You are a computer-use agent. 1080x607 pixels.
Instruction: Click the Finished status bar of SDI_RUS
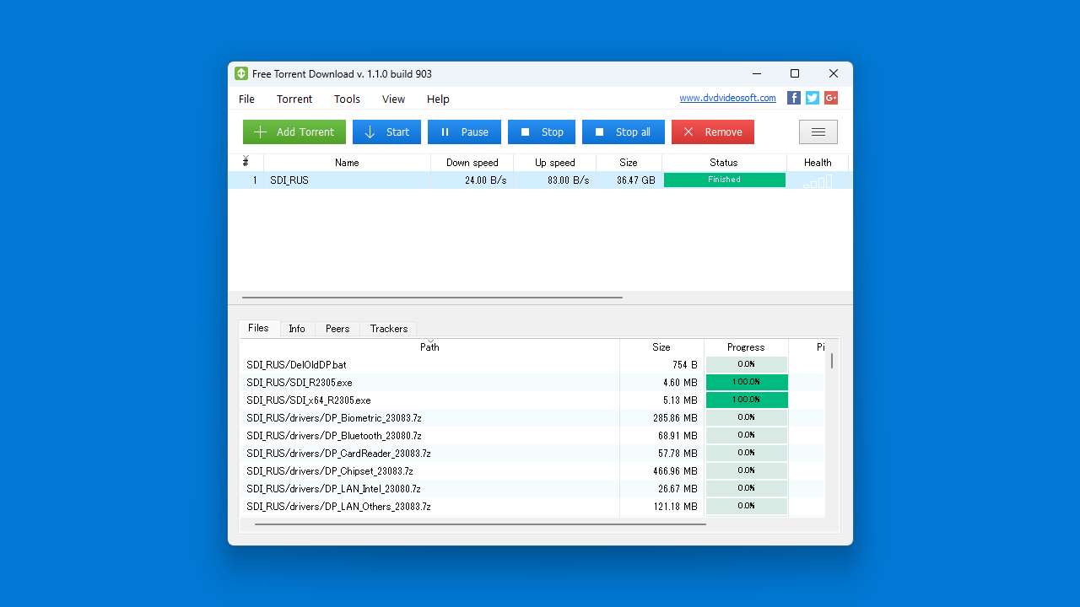(725, 180)
